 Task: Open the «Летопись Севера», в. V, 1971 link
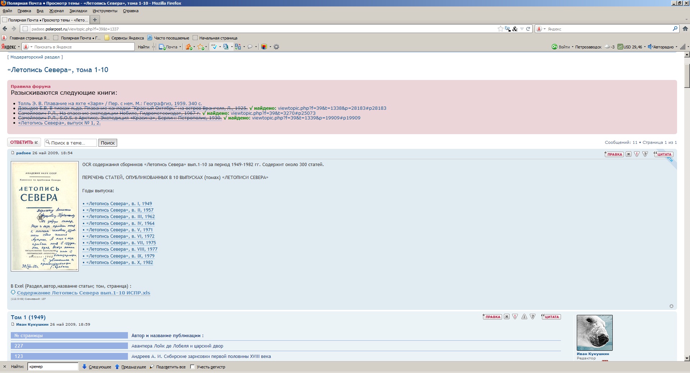click(x=119, y=230)
